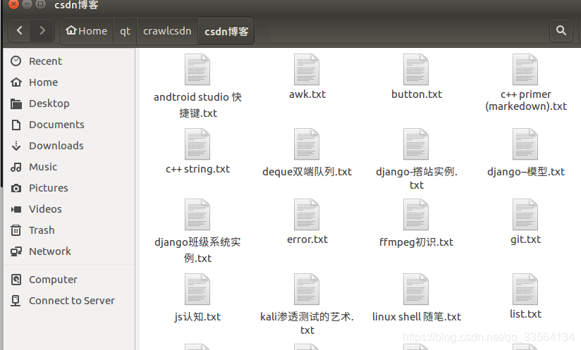Click the Home house icon in sidebar
Viewport: 581px width, 350px height.
coord(16,82)
